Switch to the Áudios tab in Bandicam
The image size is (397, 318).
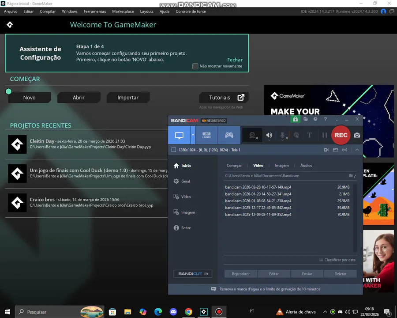coord(306,165)
